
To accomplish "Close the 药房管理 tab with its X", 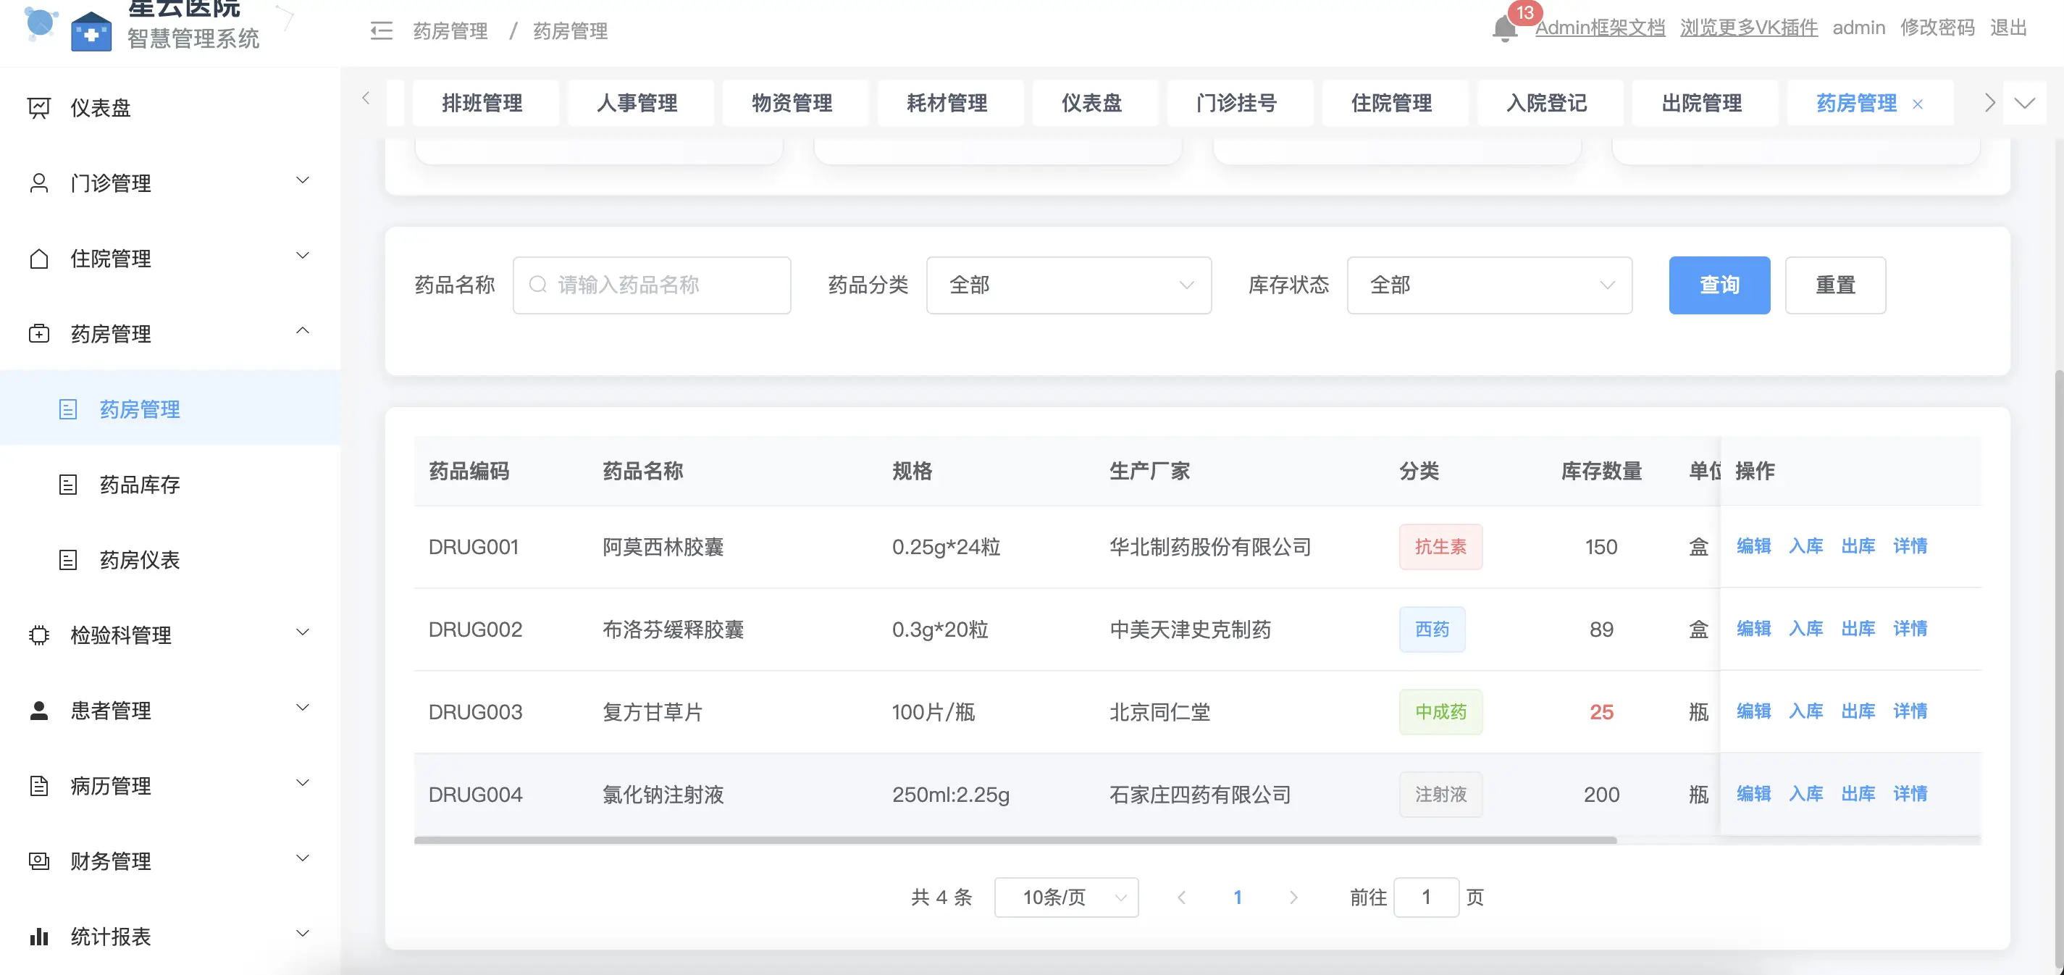I will [x=1918, y=104].
